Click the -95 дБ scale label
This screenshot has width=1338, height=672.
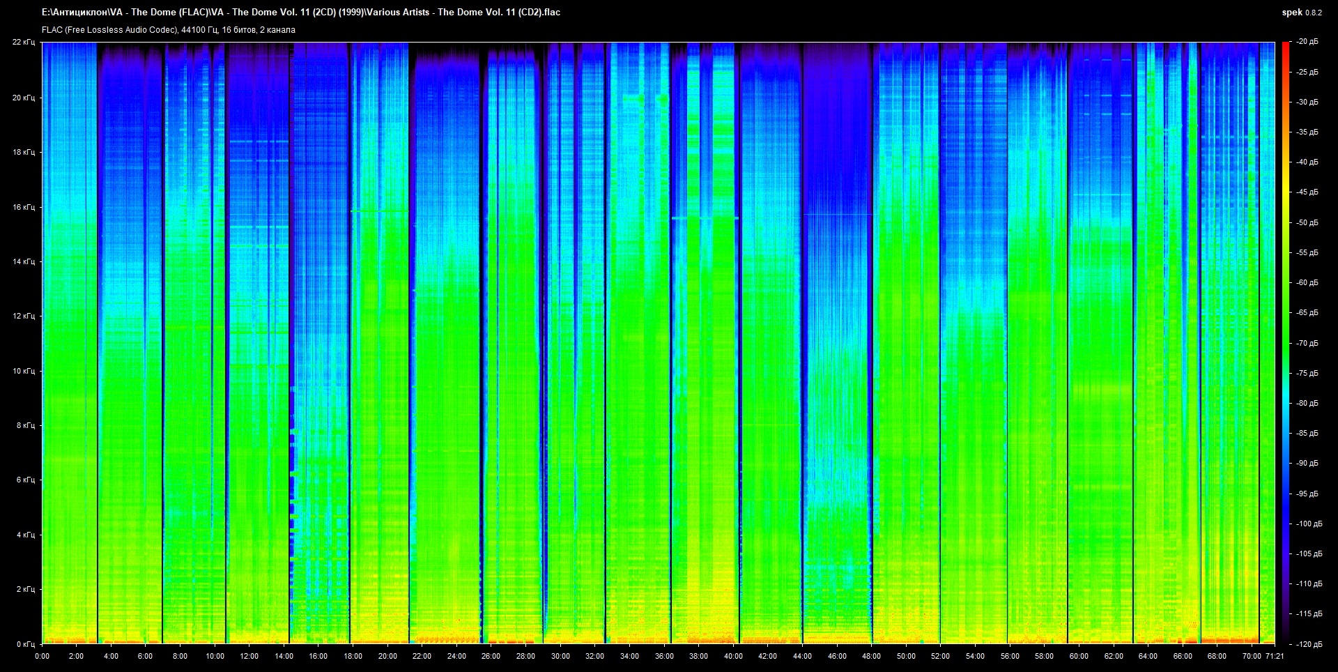(x=1307, y=494)
